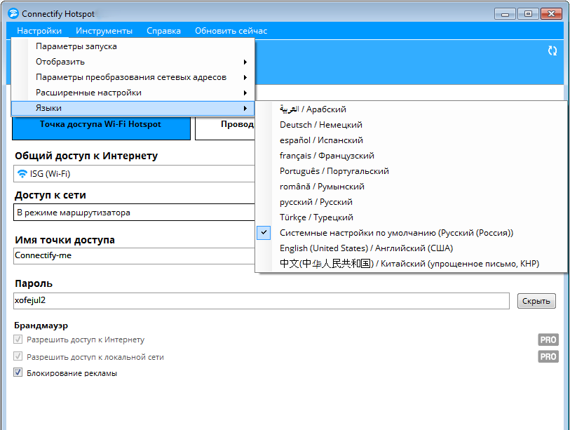The height and width of the screenshot is (430, 570).
Task: Click the Пароль input field
Action: pyautogui.click(x=261, y=301)
